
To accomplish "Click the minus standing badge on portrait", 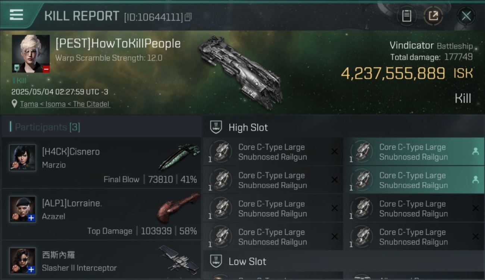I will click(46, 69).
